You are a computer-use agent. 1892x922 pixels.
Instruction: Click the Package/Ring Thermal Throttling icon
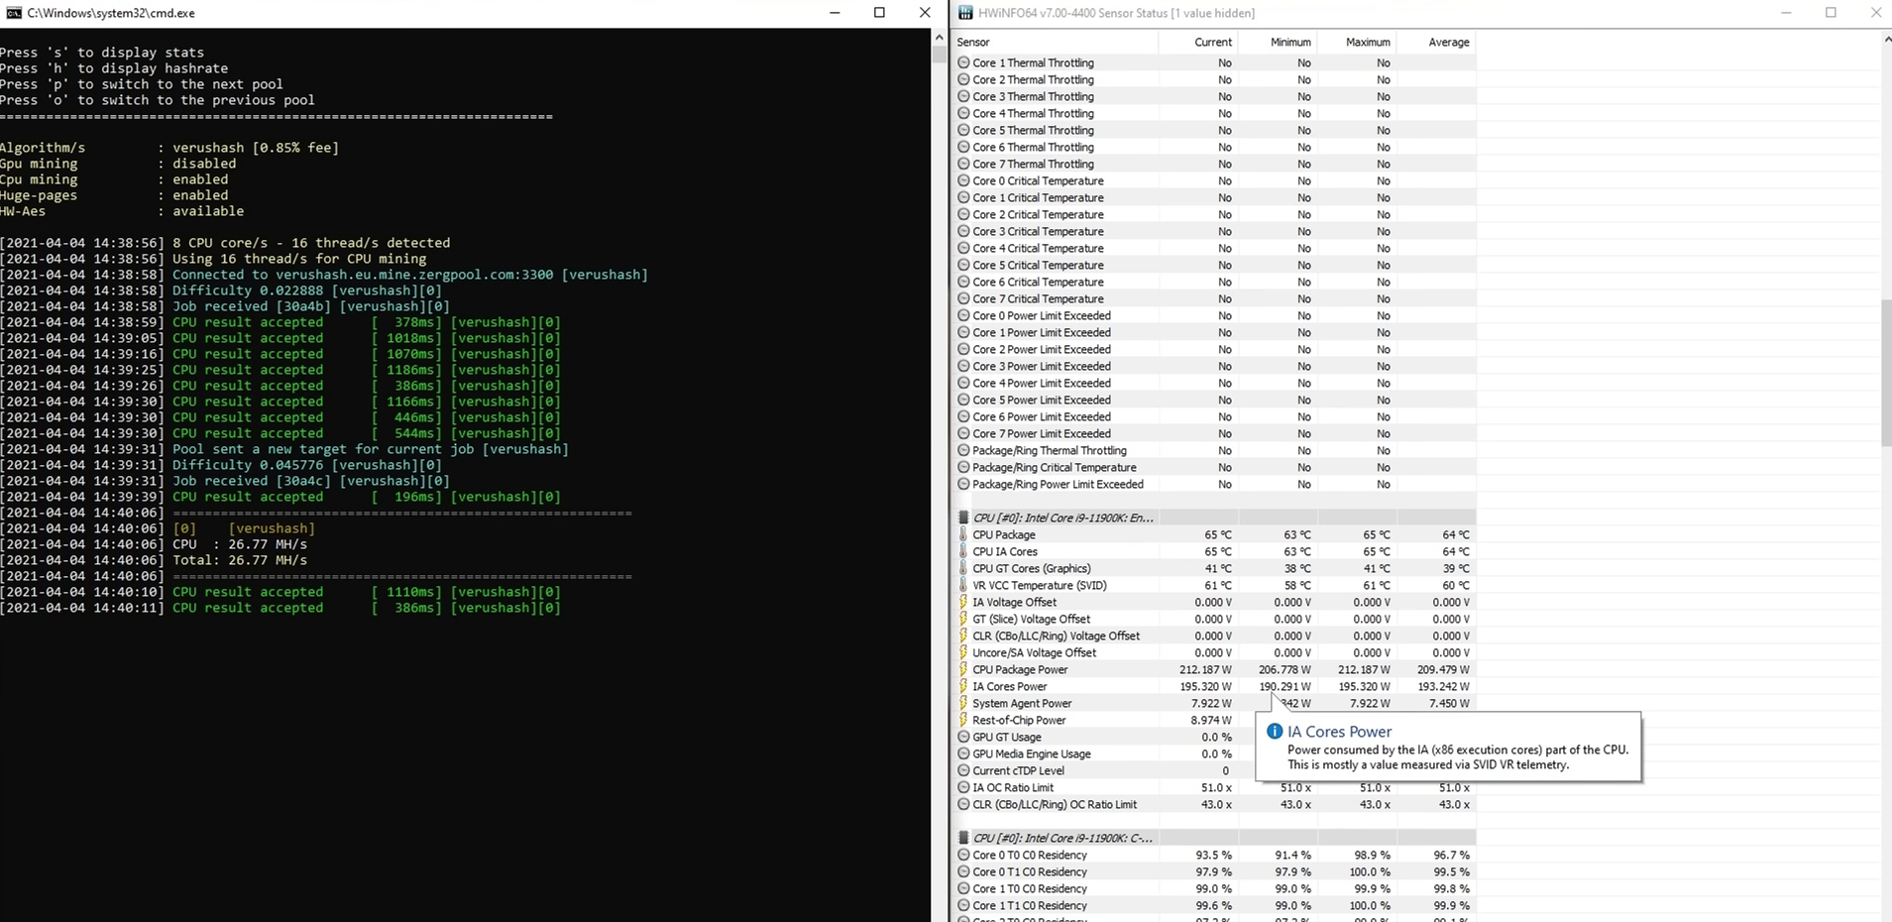[963, 450]
